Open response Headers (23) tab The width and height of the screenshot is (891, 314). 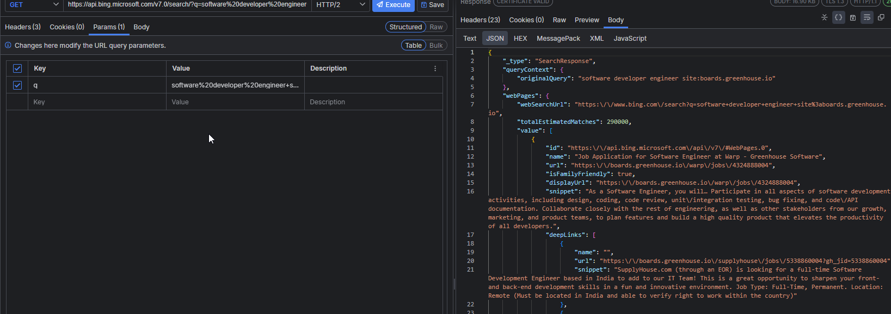tap(480, 20)
